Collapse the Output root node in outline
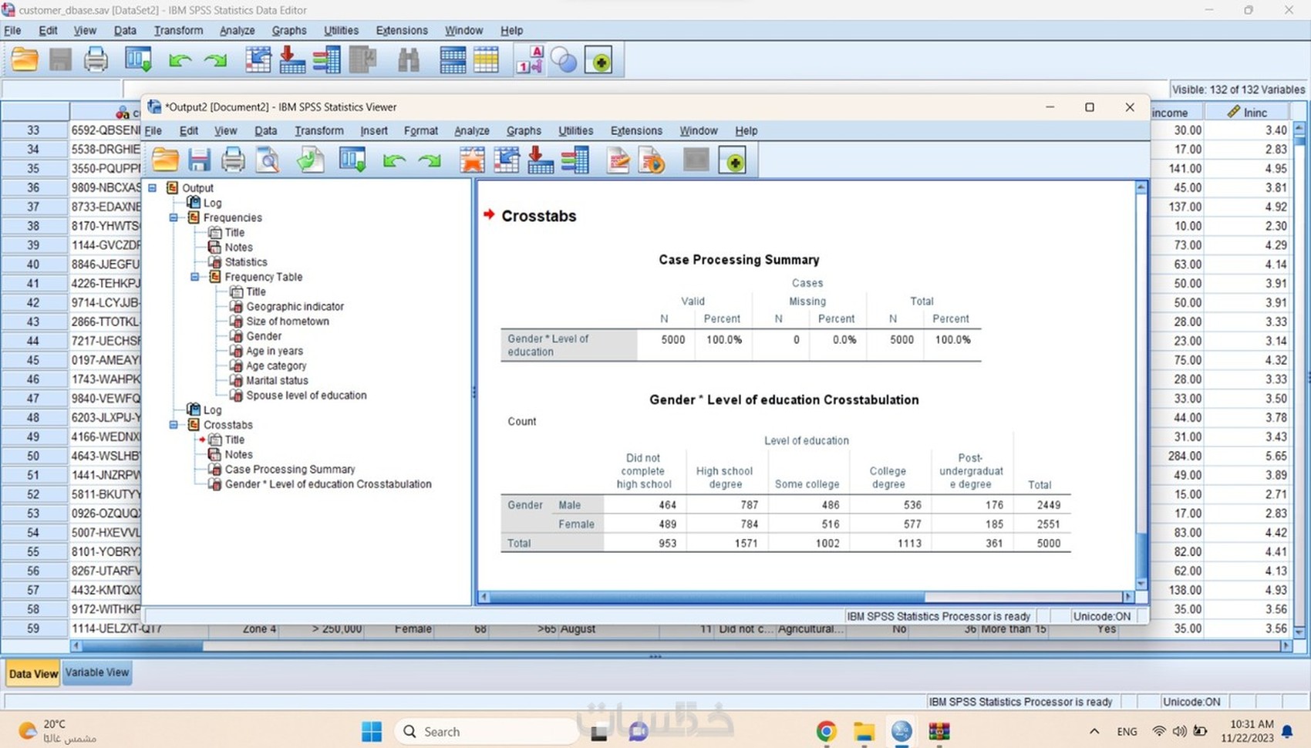 point(153,187)
